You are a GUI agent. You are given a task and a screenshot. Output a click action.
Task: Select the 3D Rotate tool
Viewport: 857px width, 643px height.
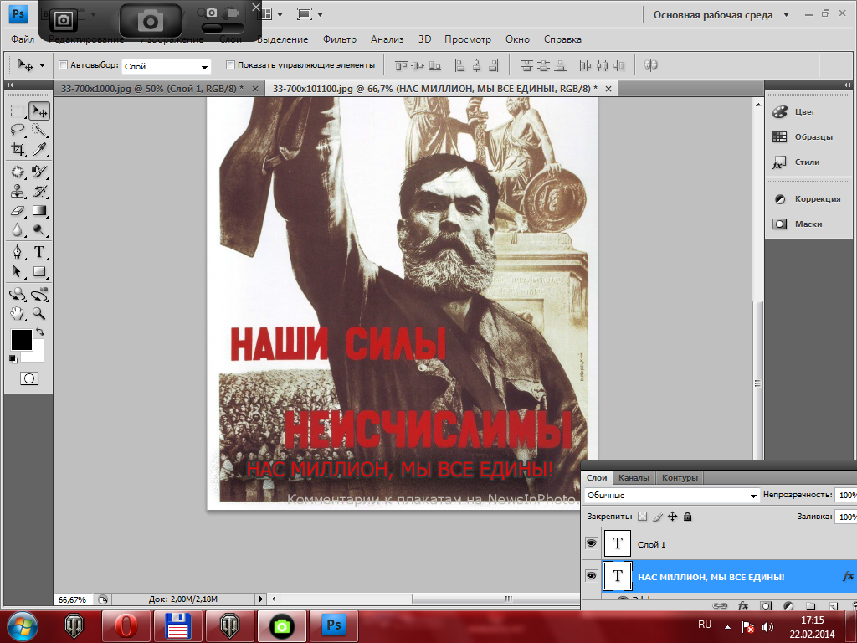tap(18, 295)
